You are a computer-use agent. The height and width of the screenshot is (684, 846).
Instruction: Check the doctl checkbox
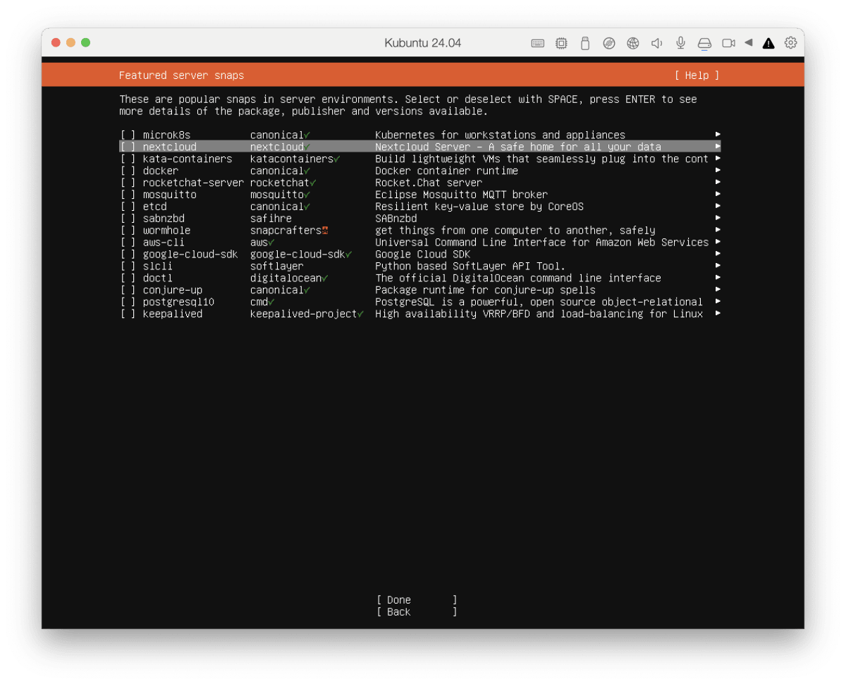click(128, 278)
